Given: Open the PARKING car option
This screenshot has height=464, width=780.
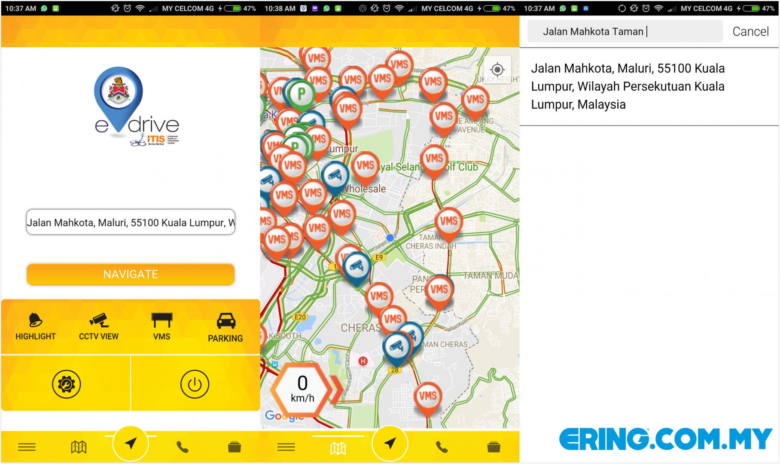Looking at the screenshot, I should (x=225, y=328).
